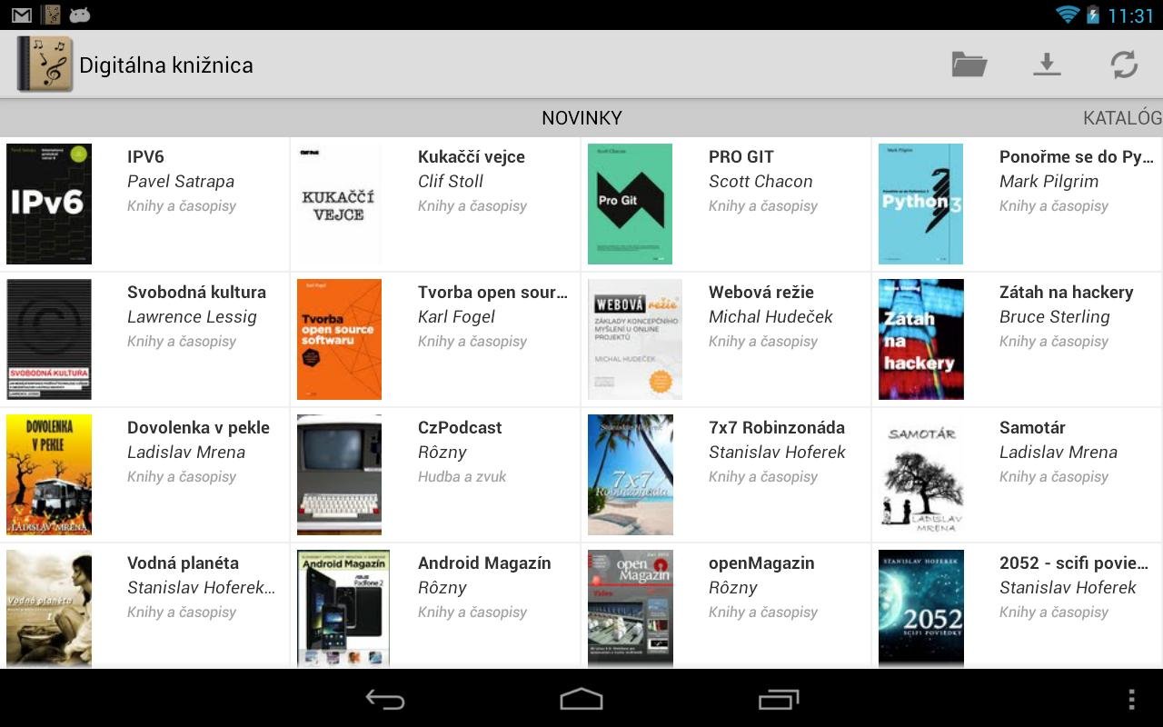
Task: Select the Webová režie title
Action: coord(761,292)
